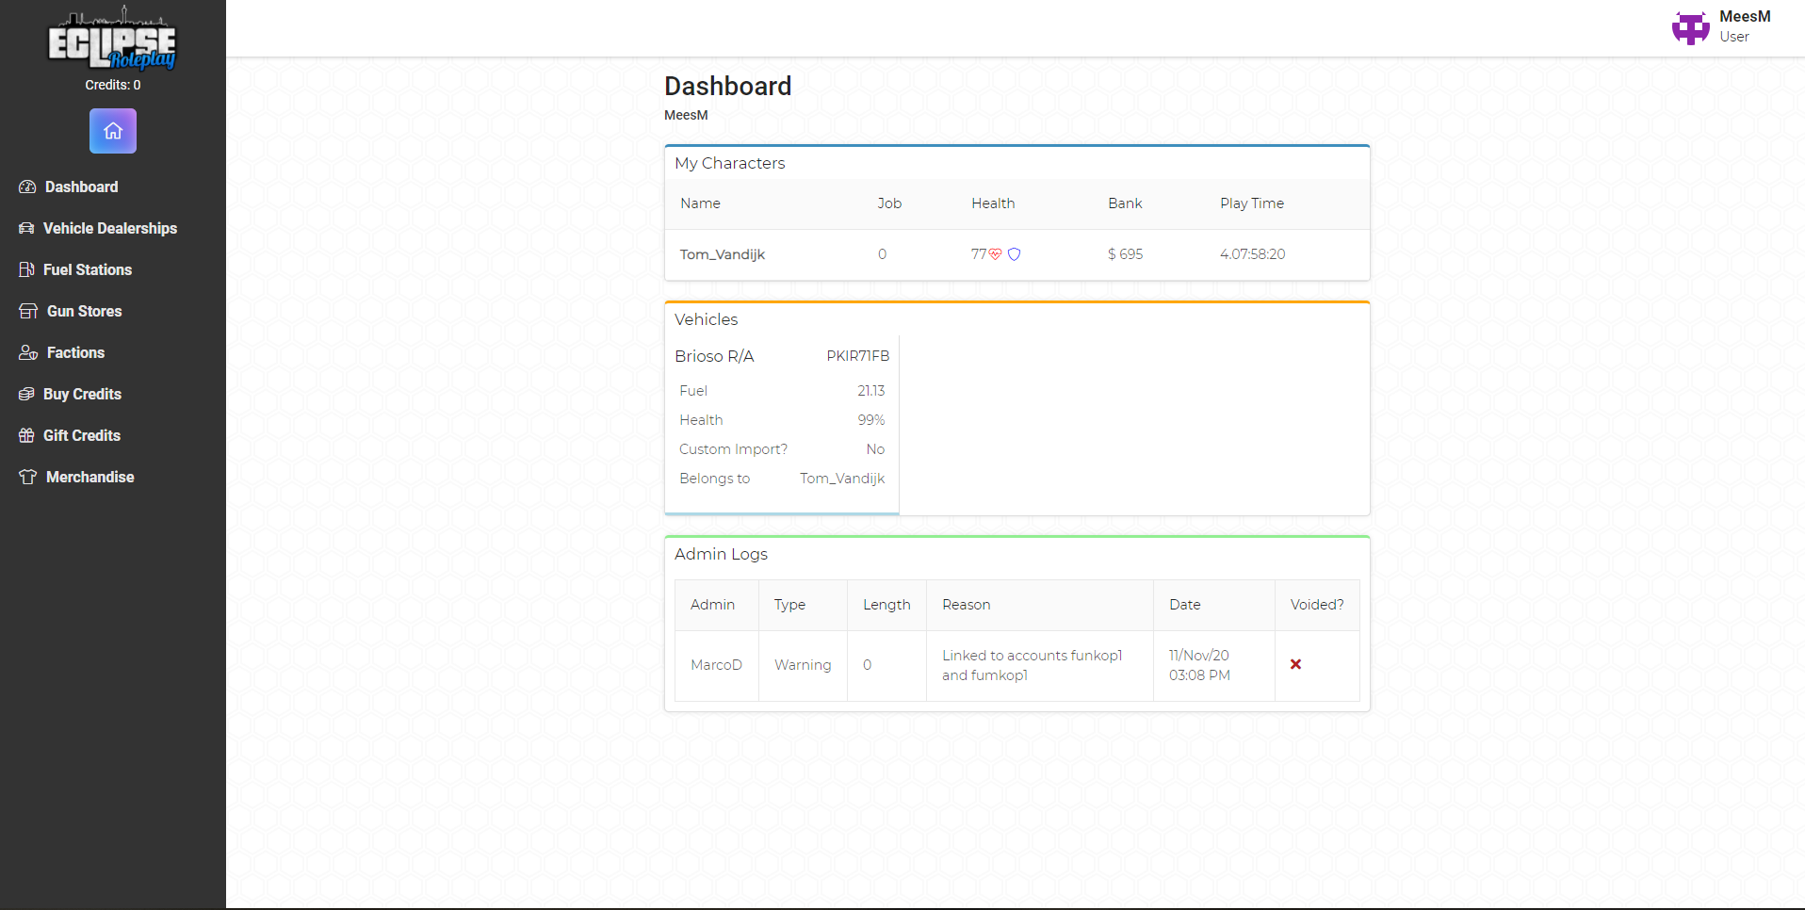Select the Tom_Vandijk character name
1805x910 pixels.
[723, 254]
